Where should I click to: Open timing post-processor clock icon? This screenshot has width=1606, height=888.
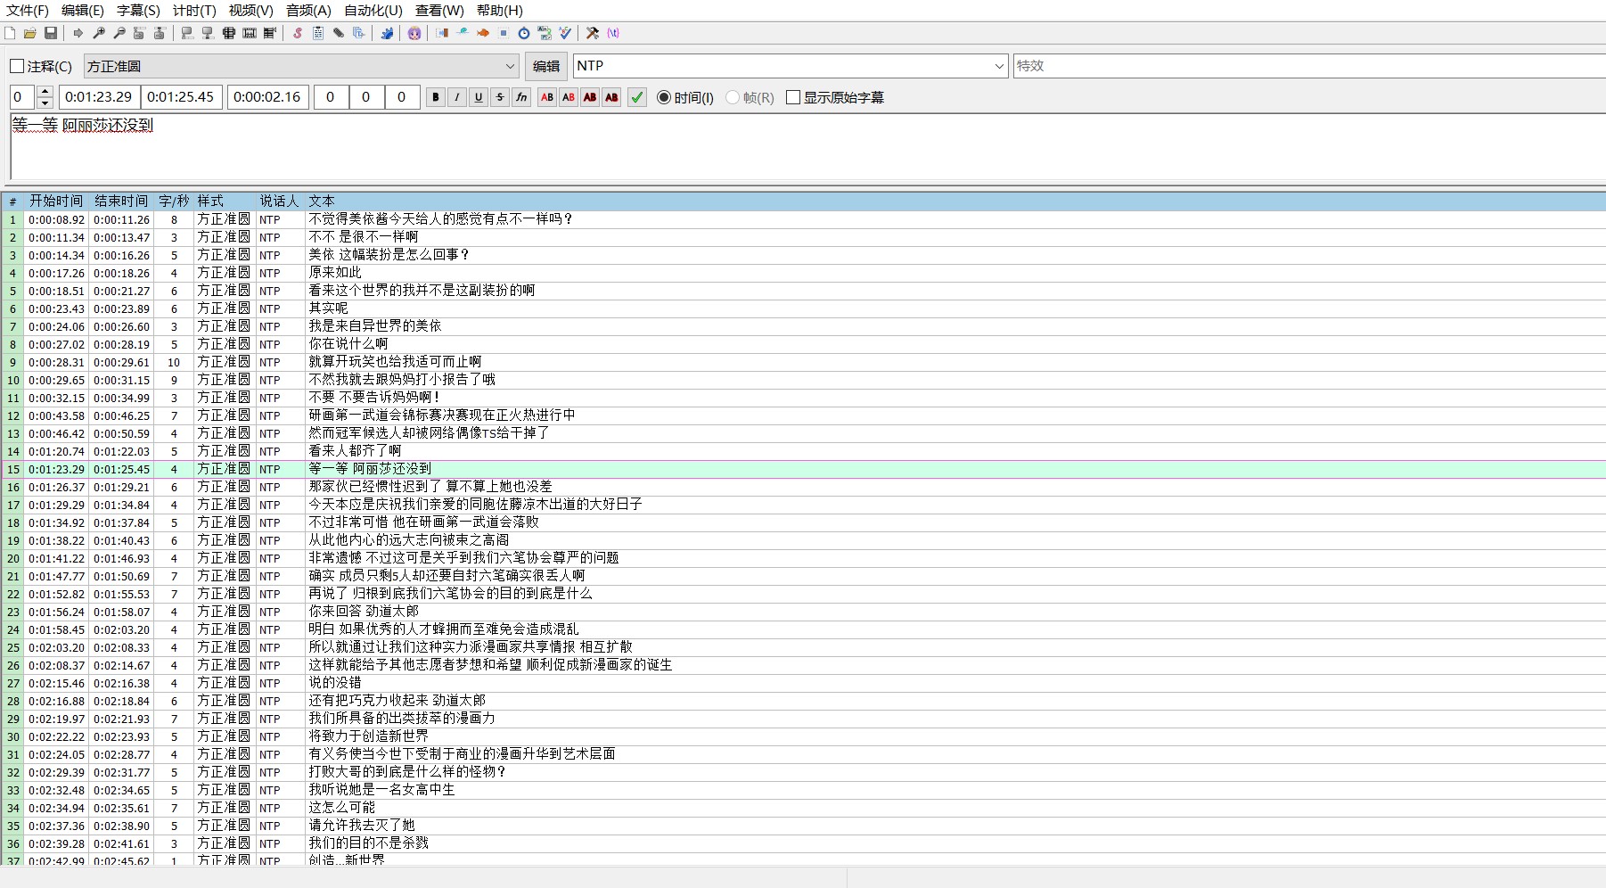coord(524,33)
